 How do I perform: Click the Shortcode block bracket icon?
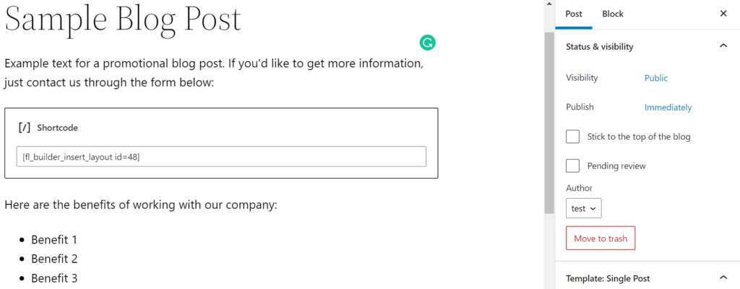(25, 128)
